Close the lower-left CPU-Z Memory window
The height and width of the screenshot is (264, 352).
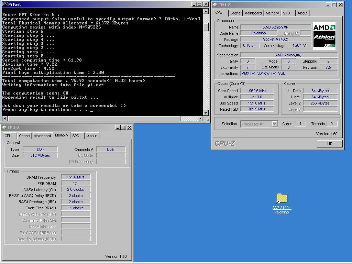click(x=130, y=127)
